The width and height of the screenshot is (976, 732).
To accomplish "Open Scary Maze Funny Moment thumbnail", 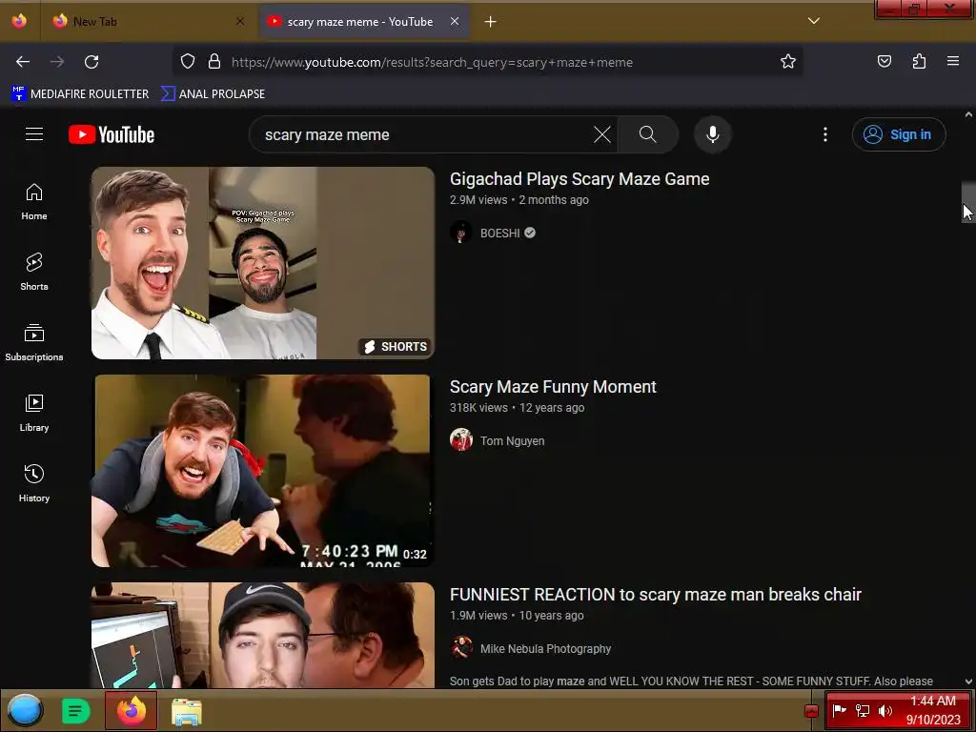I will tap(263, 471).
